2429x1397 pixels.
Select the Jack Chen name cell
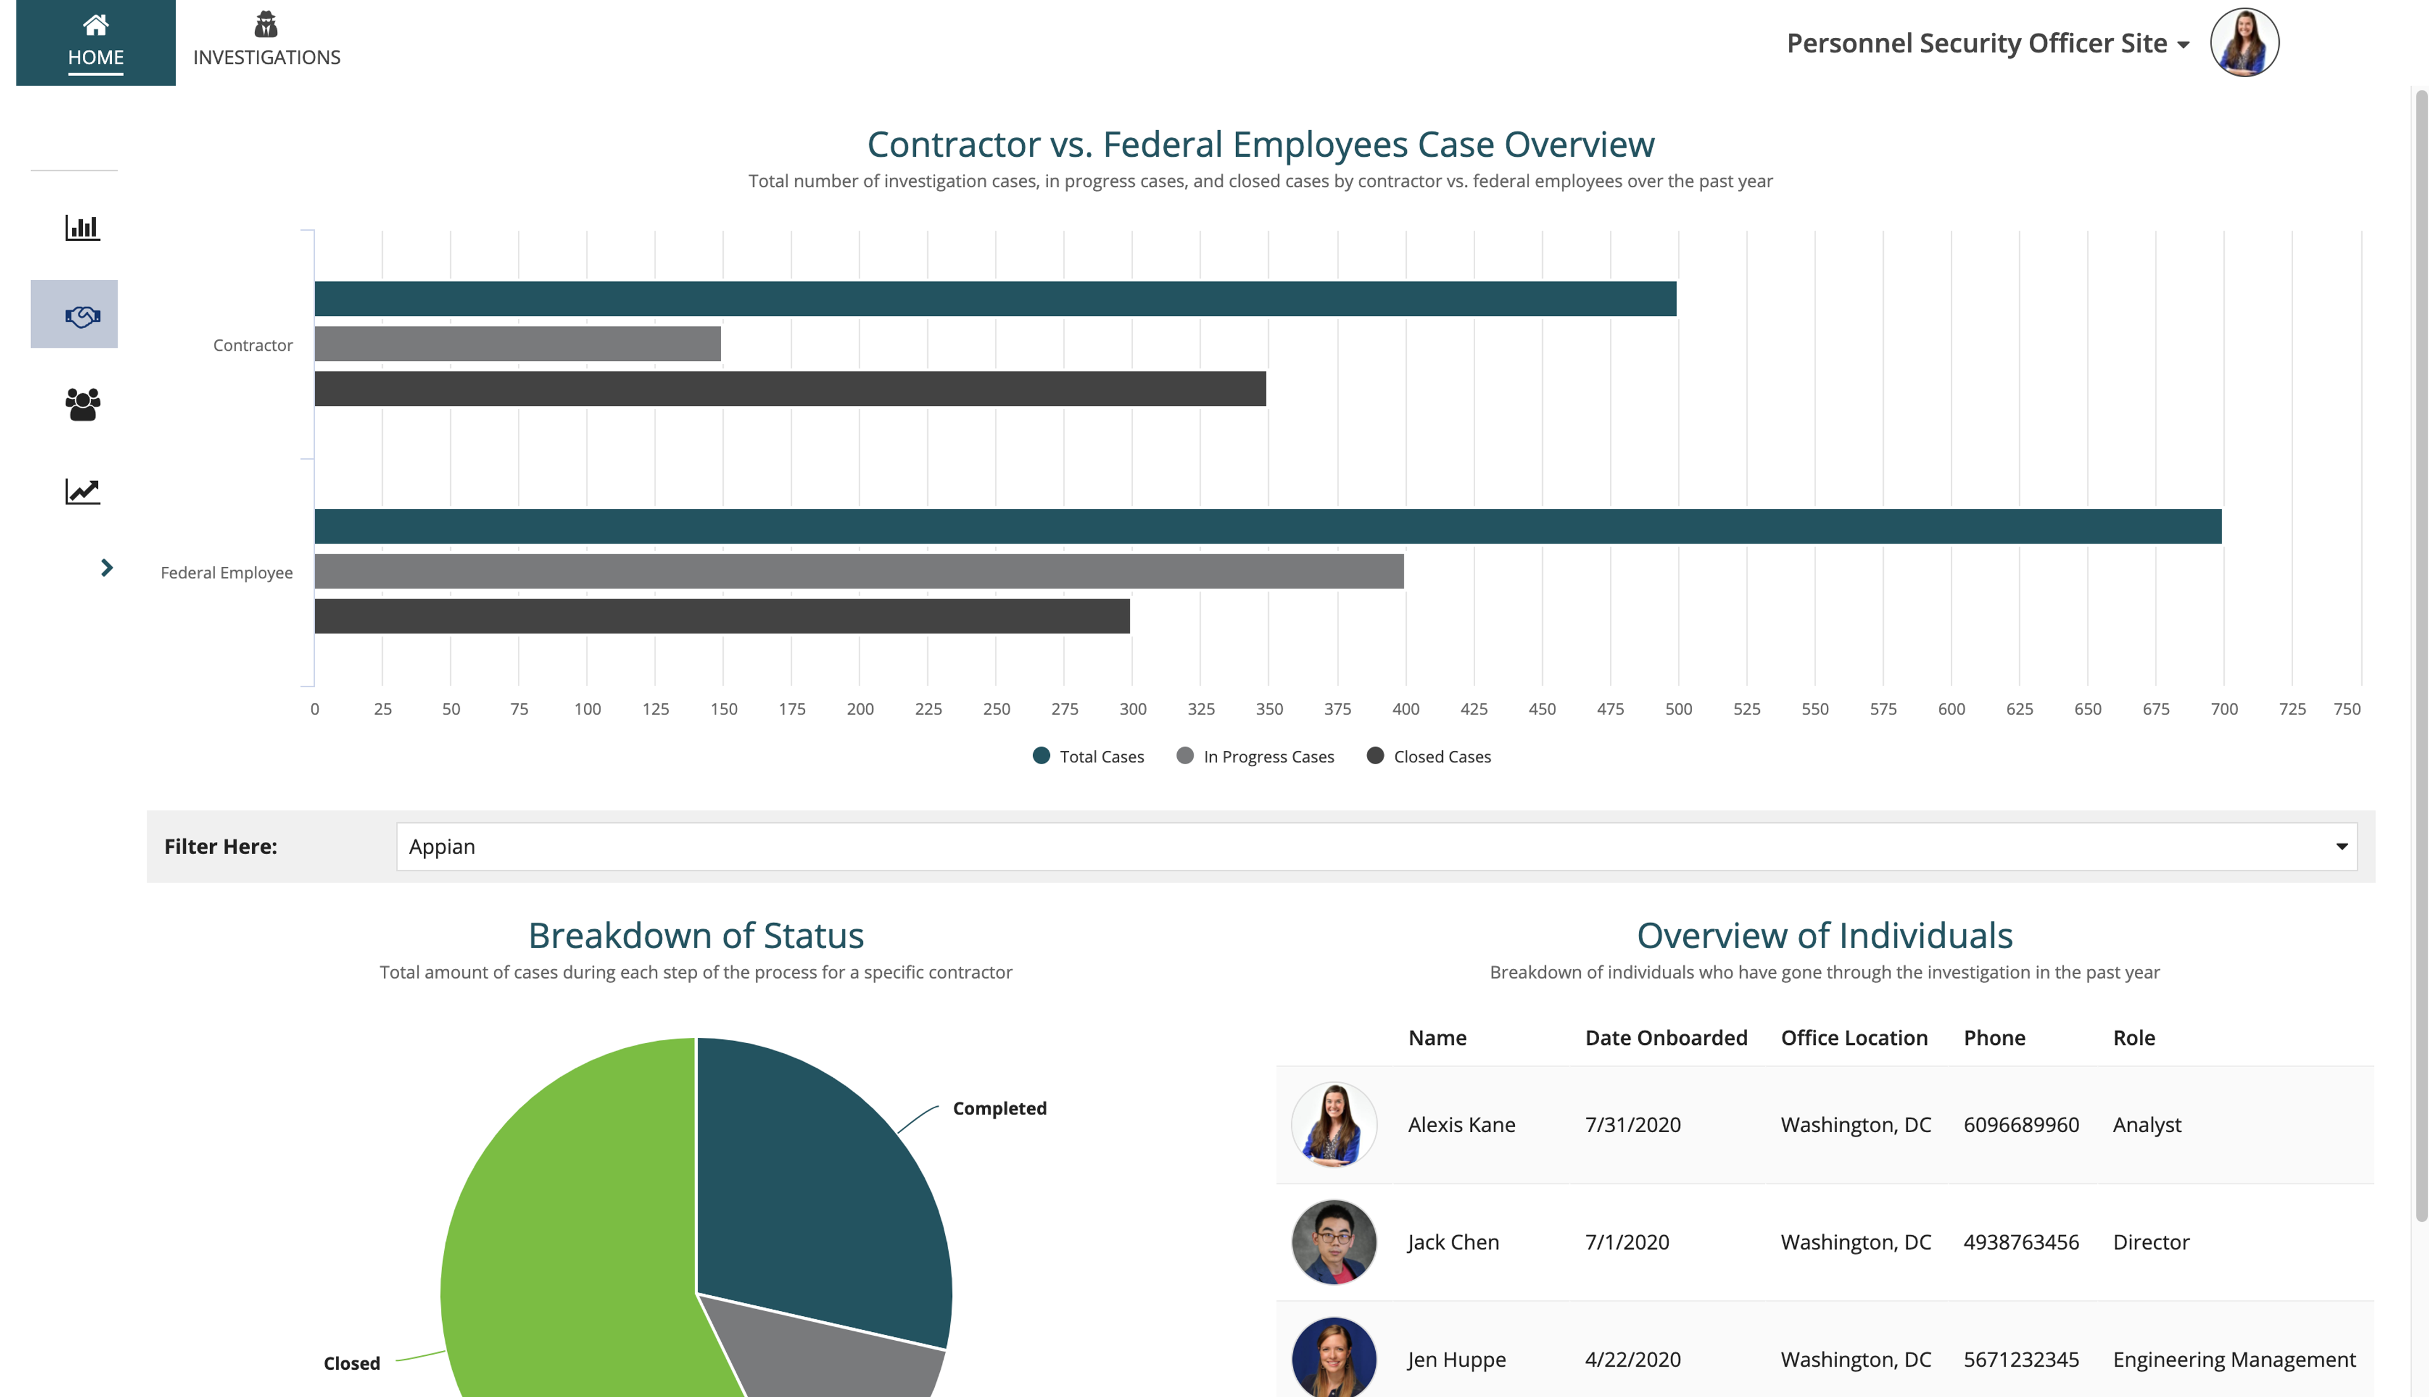click(1452, 1241)
